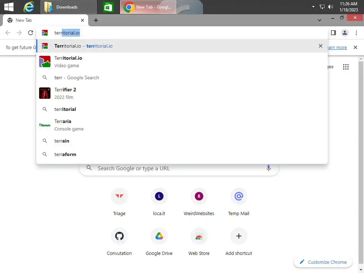Click the Add shortcut button
The height and width of the screenshot is (273, 364).
(x=239, y=242)
